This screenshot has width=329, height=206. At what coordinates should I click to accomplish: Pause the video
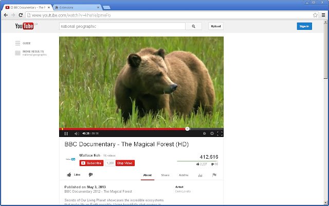66,133
